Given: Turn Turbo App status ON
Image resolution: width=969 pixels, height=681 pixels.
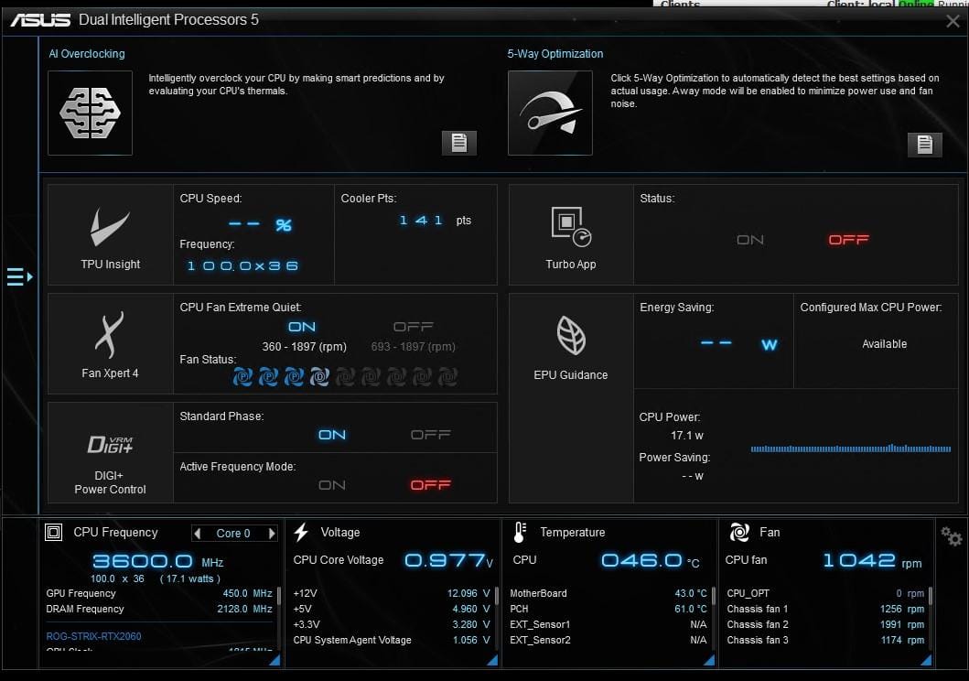Looking at the screenshot, I should tap(750, 240).
